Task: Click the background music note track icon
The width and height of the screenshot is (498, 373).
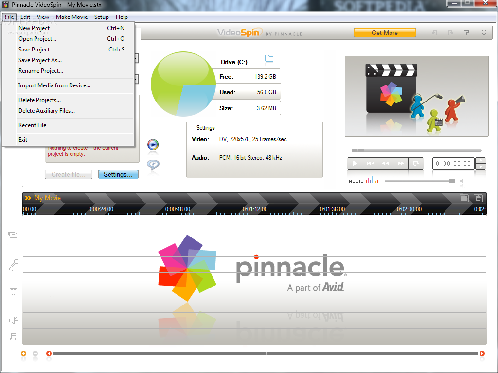Action: [13, 337]
